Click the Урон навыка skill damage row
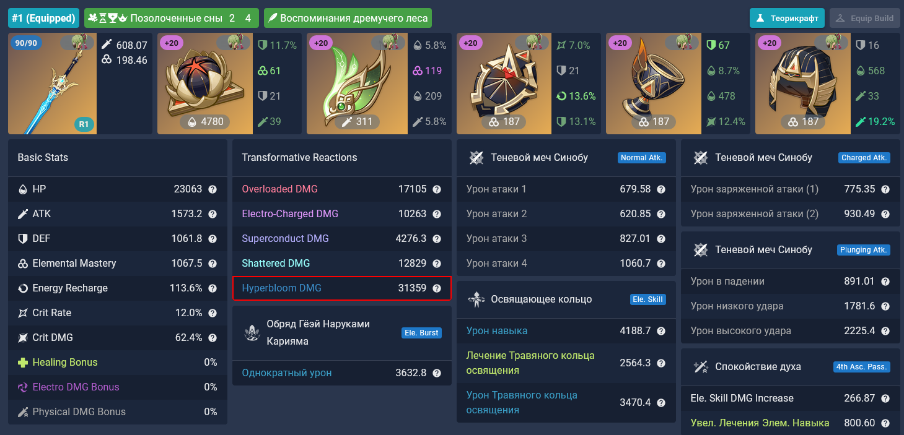 click(566, 331)
